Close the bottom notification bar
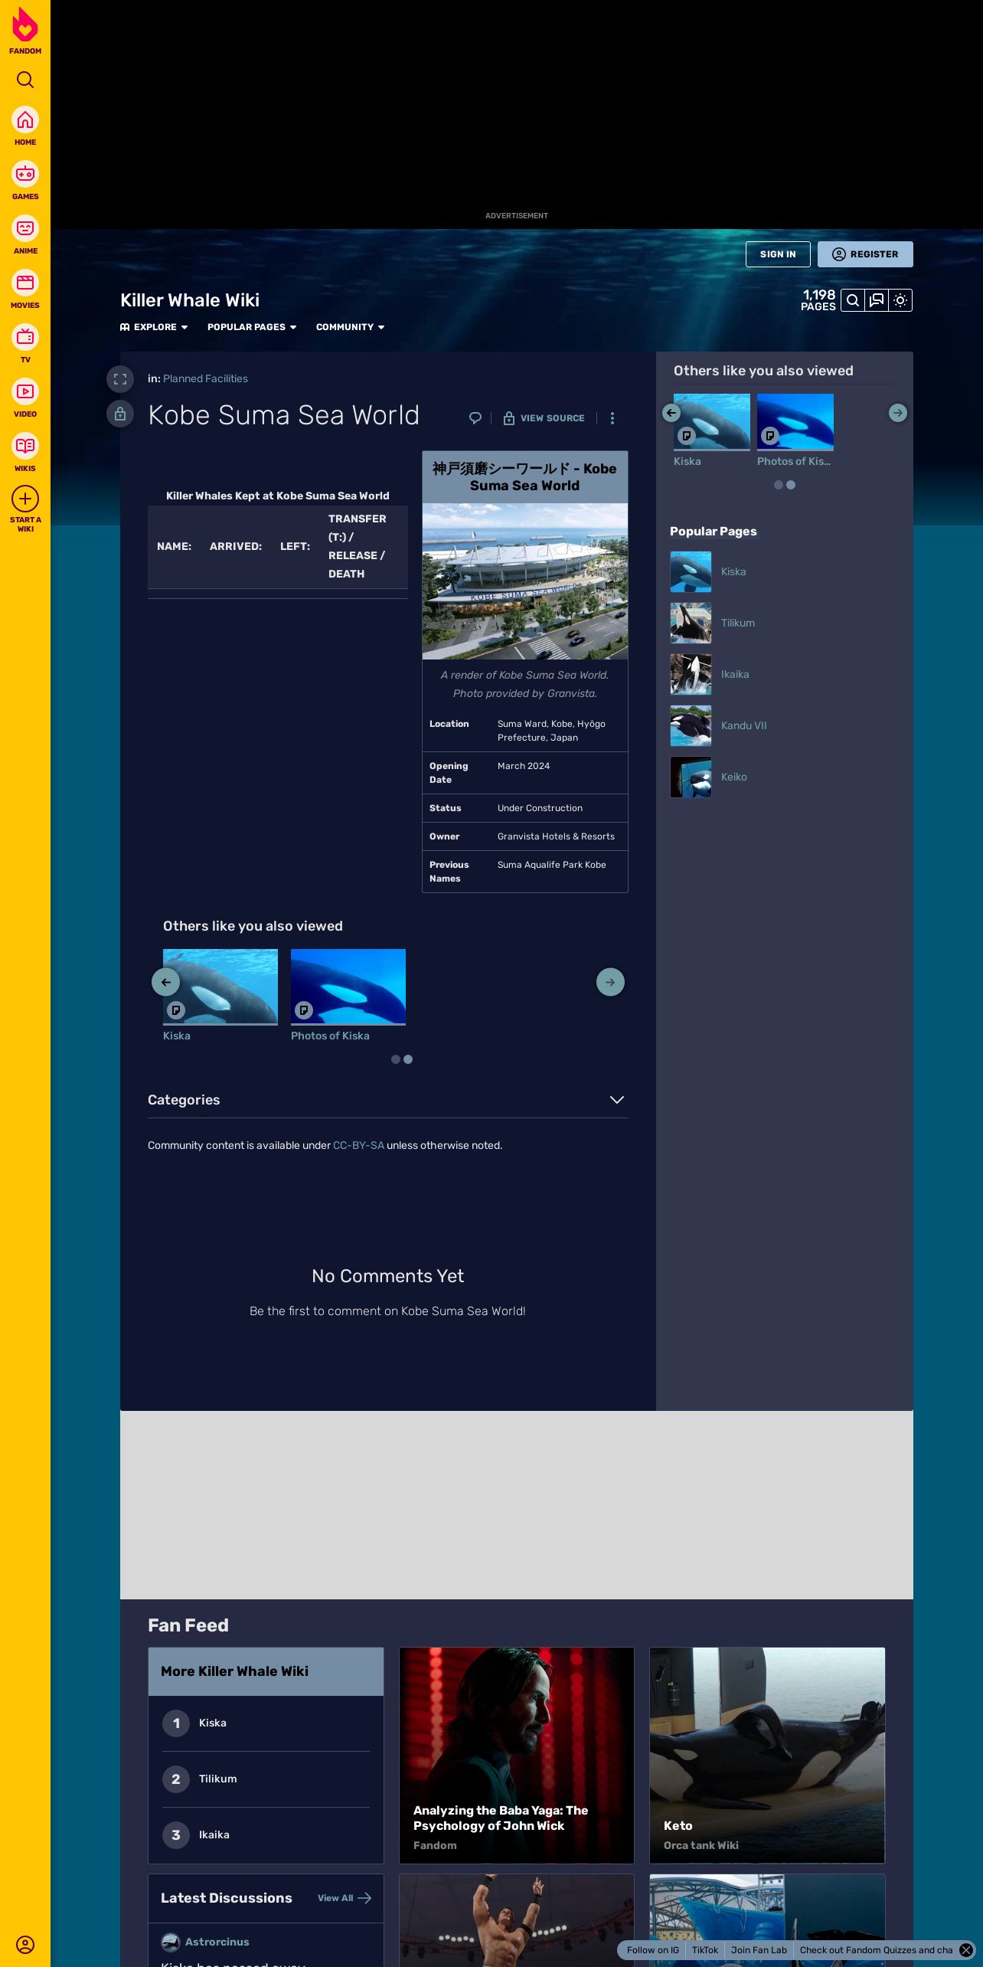This screenshot has height=1967, width=983. (966, 1950)
